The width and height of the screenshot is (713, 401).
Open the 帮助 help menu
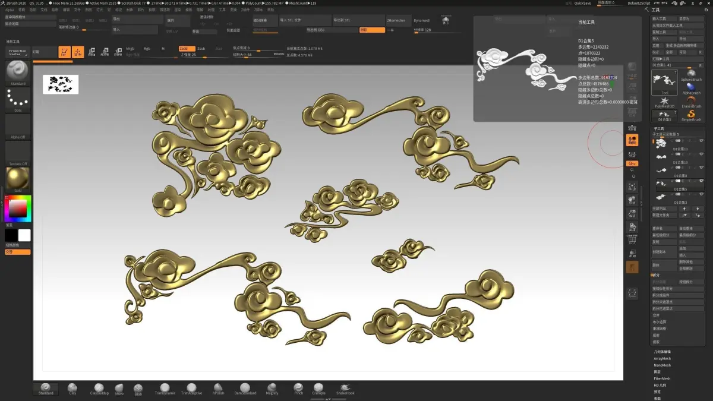pos(270,10)
